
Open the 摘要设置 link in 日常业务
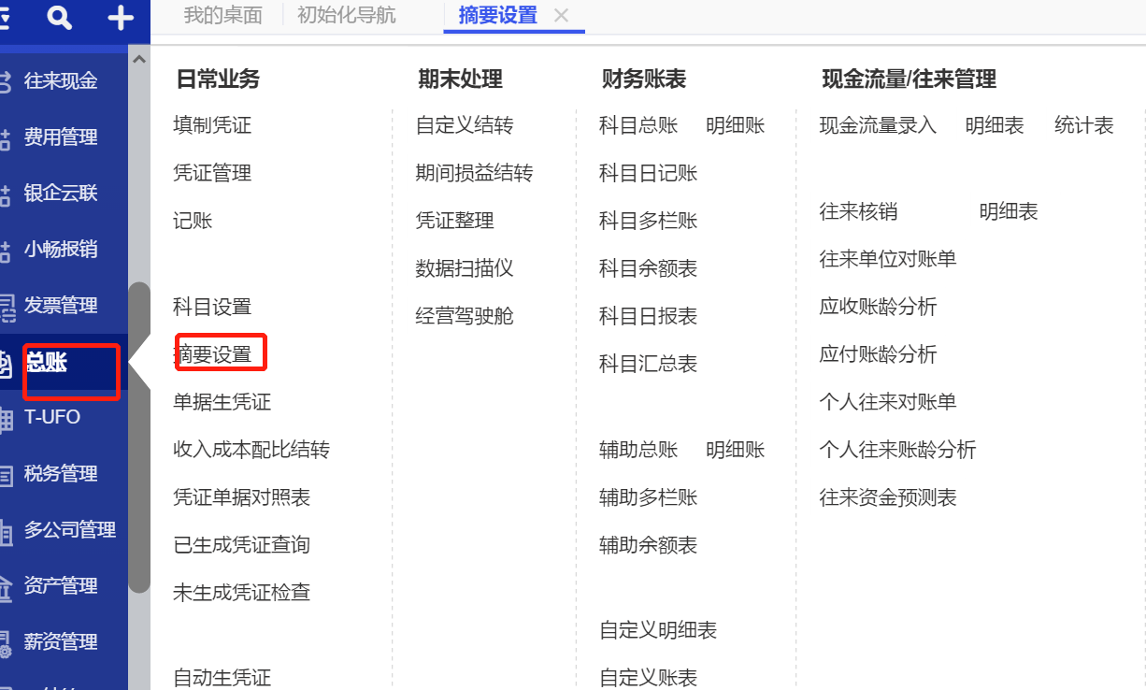tap(212, 354)
